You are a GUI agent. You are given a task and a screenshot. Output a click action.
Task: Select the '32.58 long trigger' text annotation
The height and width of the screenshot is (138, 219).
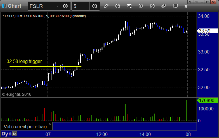(24, 61)
